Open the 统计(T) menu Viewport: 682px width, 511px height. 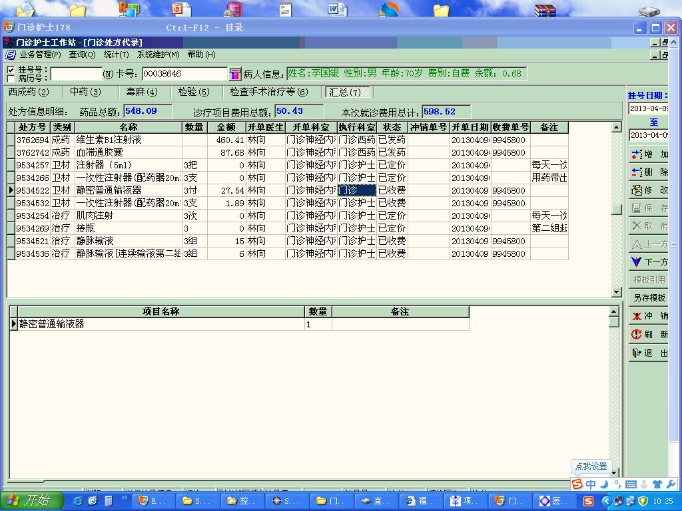pos(116,55)
